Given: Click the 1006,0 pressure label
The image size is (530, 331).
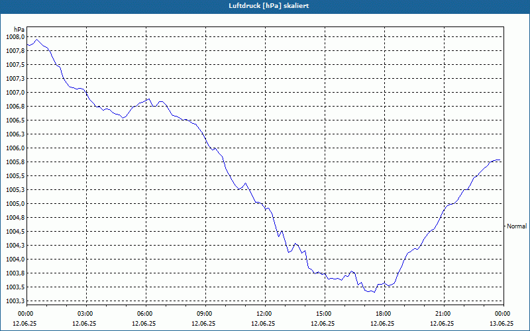Looking at the screenshot, I should pos(15,148).
